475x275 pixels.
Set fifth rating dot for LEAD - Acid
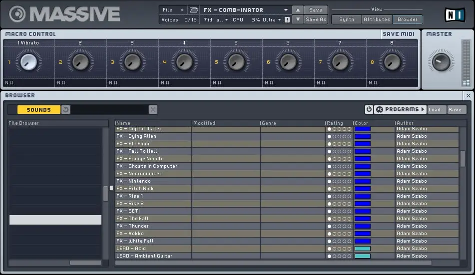point(349,249)
